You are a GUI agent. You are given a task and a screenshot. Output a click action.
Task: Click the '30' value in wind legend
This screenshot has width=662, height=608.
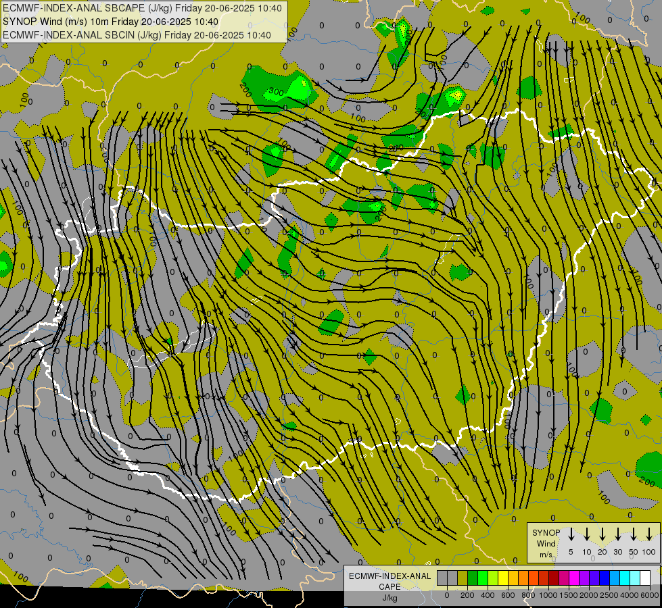click(617, 552)
